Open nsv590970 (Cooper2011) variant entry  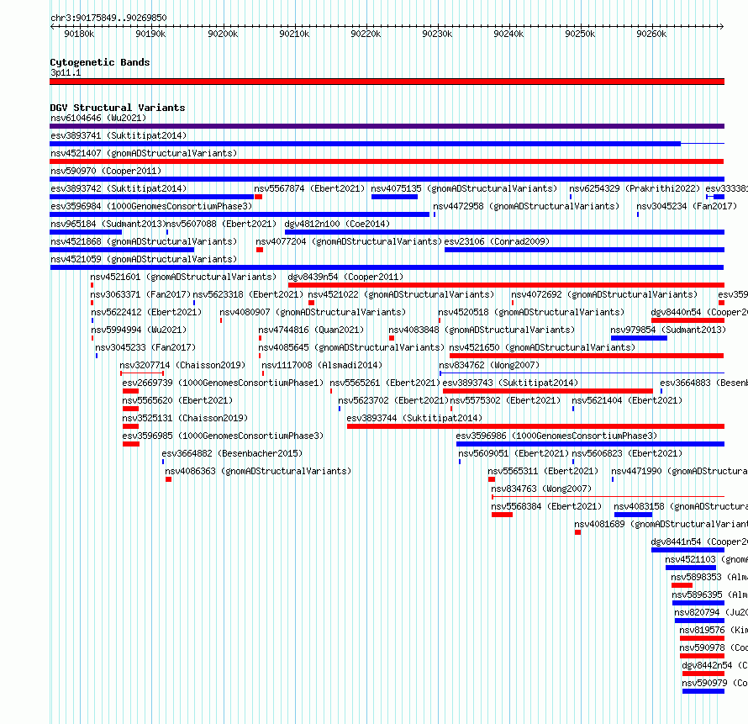pyautogui.click(x=106, y=171)
